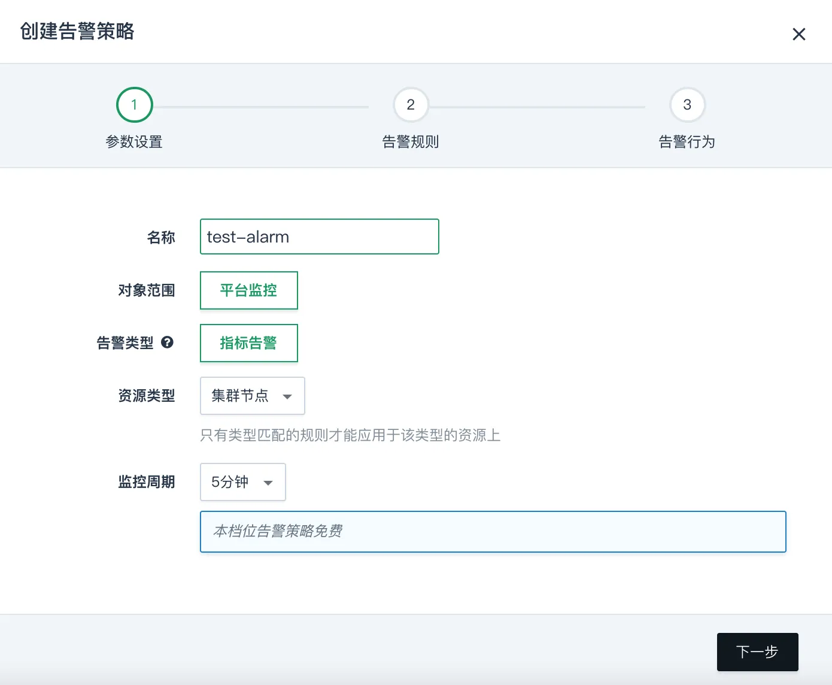Choose the 指标告警 alarm type option
This screenshot has height=685, width=832.
tap(249, 343)
